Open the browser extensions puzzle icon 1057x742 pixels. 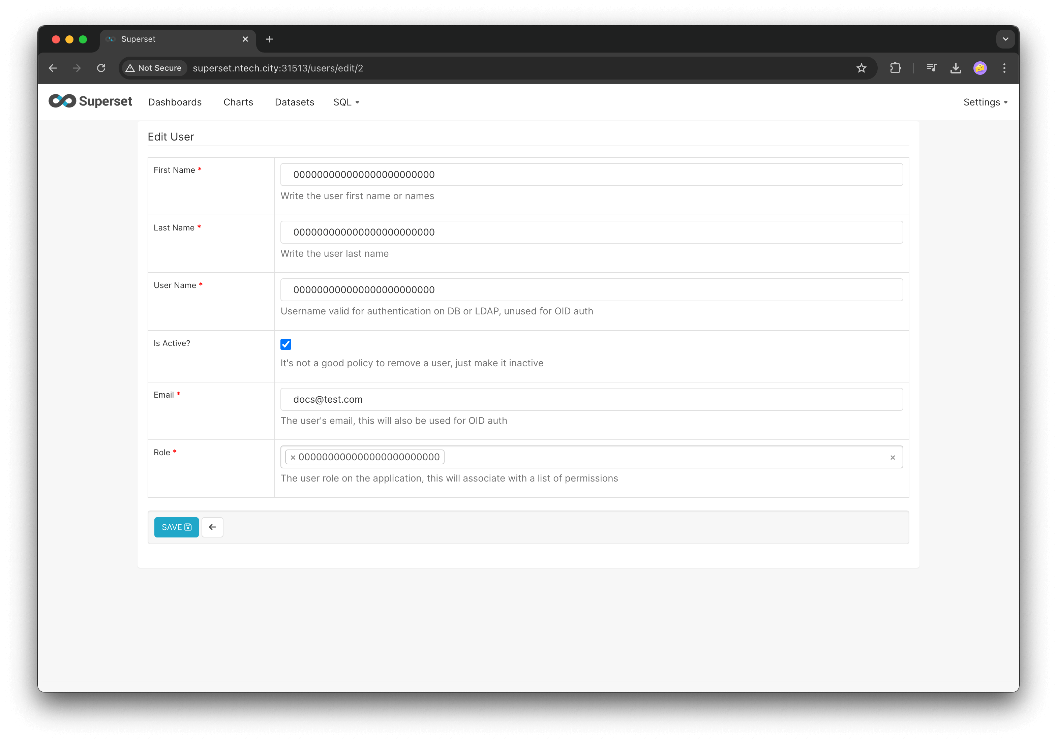click(x=895, y=68)
